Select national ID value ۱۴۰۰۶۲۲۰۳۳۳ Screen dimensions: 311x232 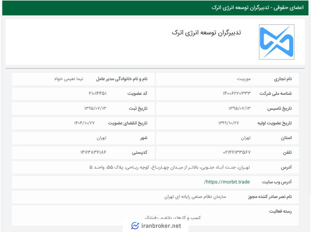click(237, 93)
